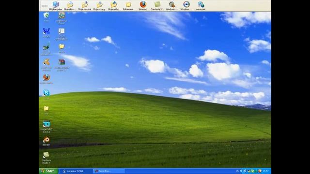Open Moja muzyka folder in toolbar

85,6
